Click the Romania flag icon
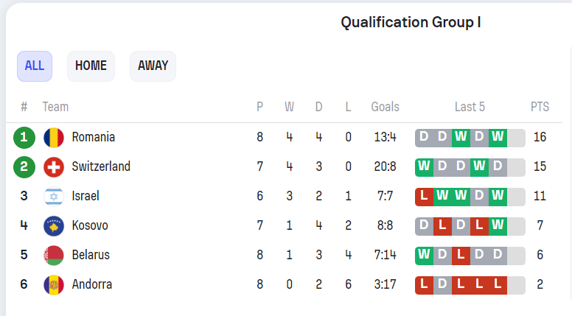Image resolution: width=572 pixels, height=316 pixels. 54,137
